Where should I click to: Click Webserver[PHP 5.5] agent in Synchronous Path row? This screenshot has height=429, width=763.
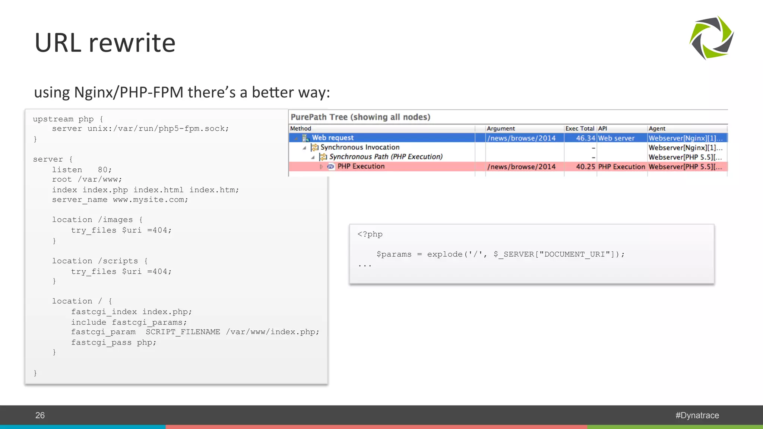click(x=686, y=157)
